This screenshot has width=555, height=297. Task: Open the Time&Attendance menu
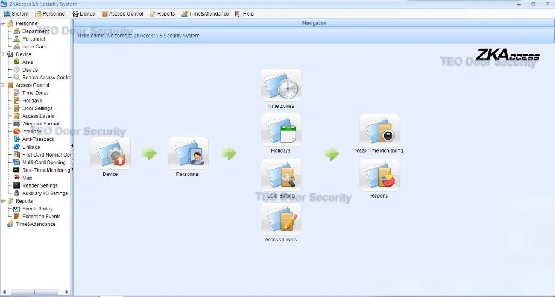tap(205, 14)
